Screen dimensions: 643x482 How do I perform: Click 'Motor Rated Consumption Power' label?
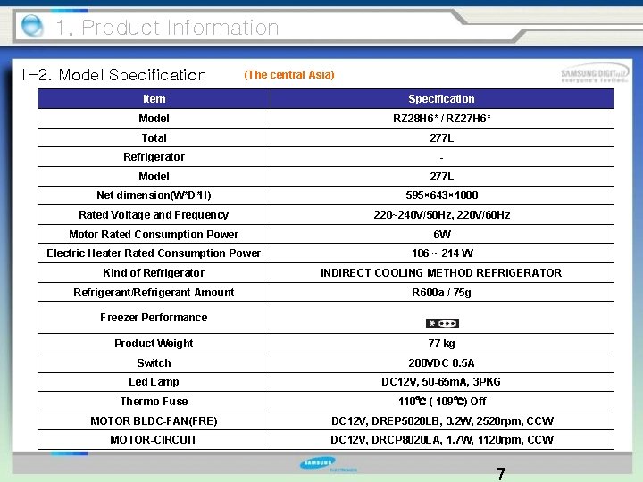pos(154,235)
